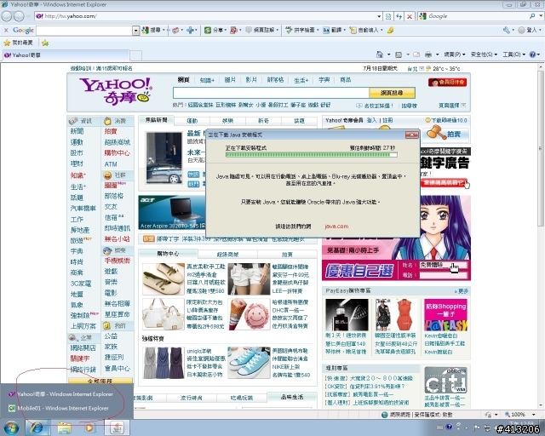
Task: Open Favorites star (我的最愛) button
Action: pos(18,43)
